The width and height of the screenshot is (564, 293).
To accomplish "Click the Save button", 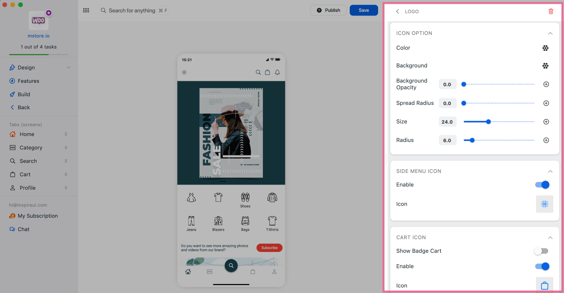I will tap(364, 10).
